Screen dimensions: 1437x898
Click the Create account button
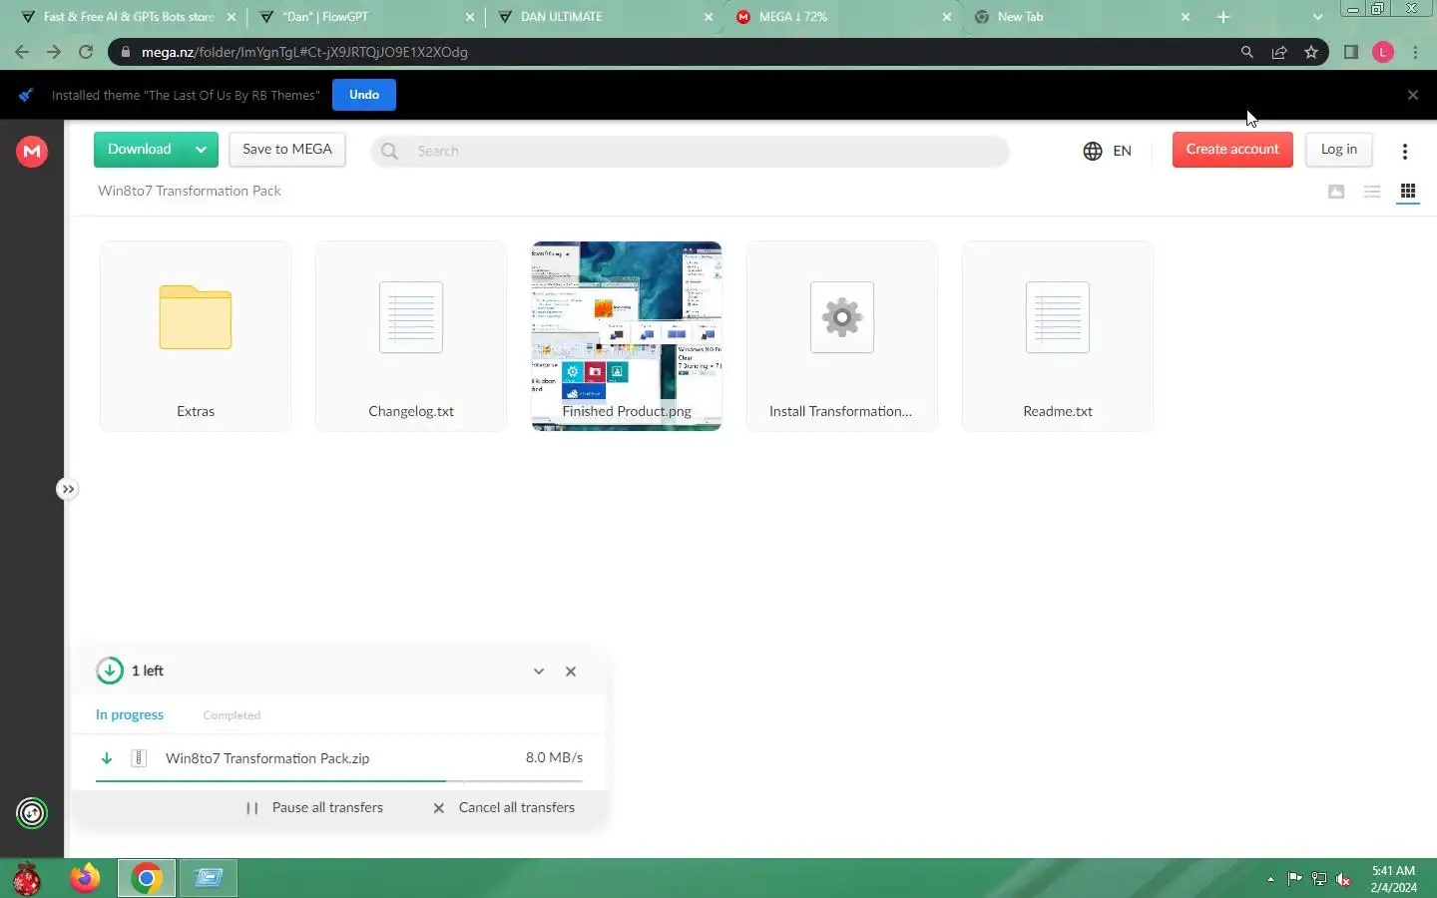coord(1232,150)
